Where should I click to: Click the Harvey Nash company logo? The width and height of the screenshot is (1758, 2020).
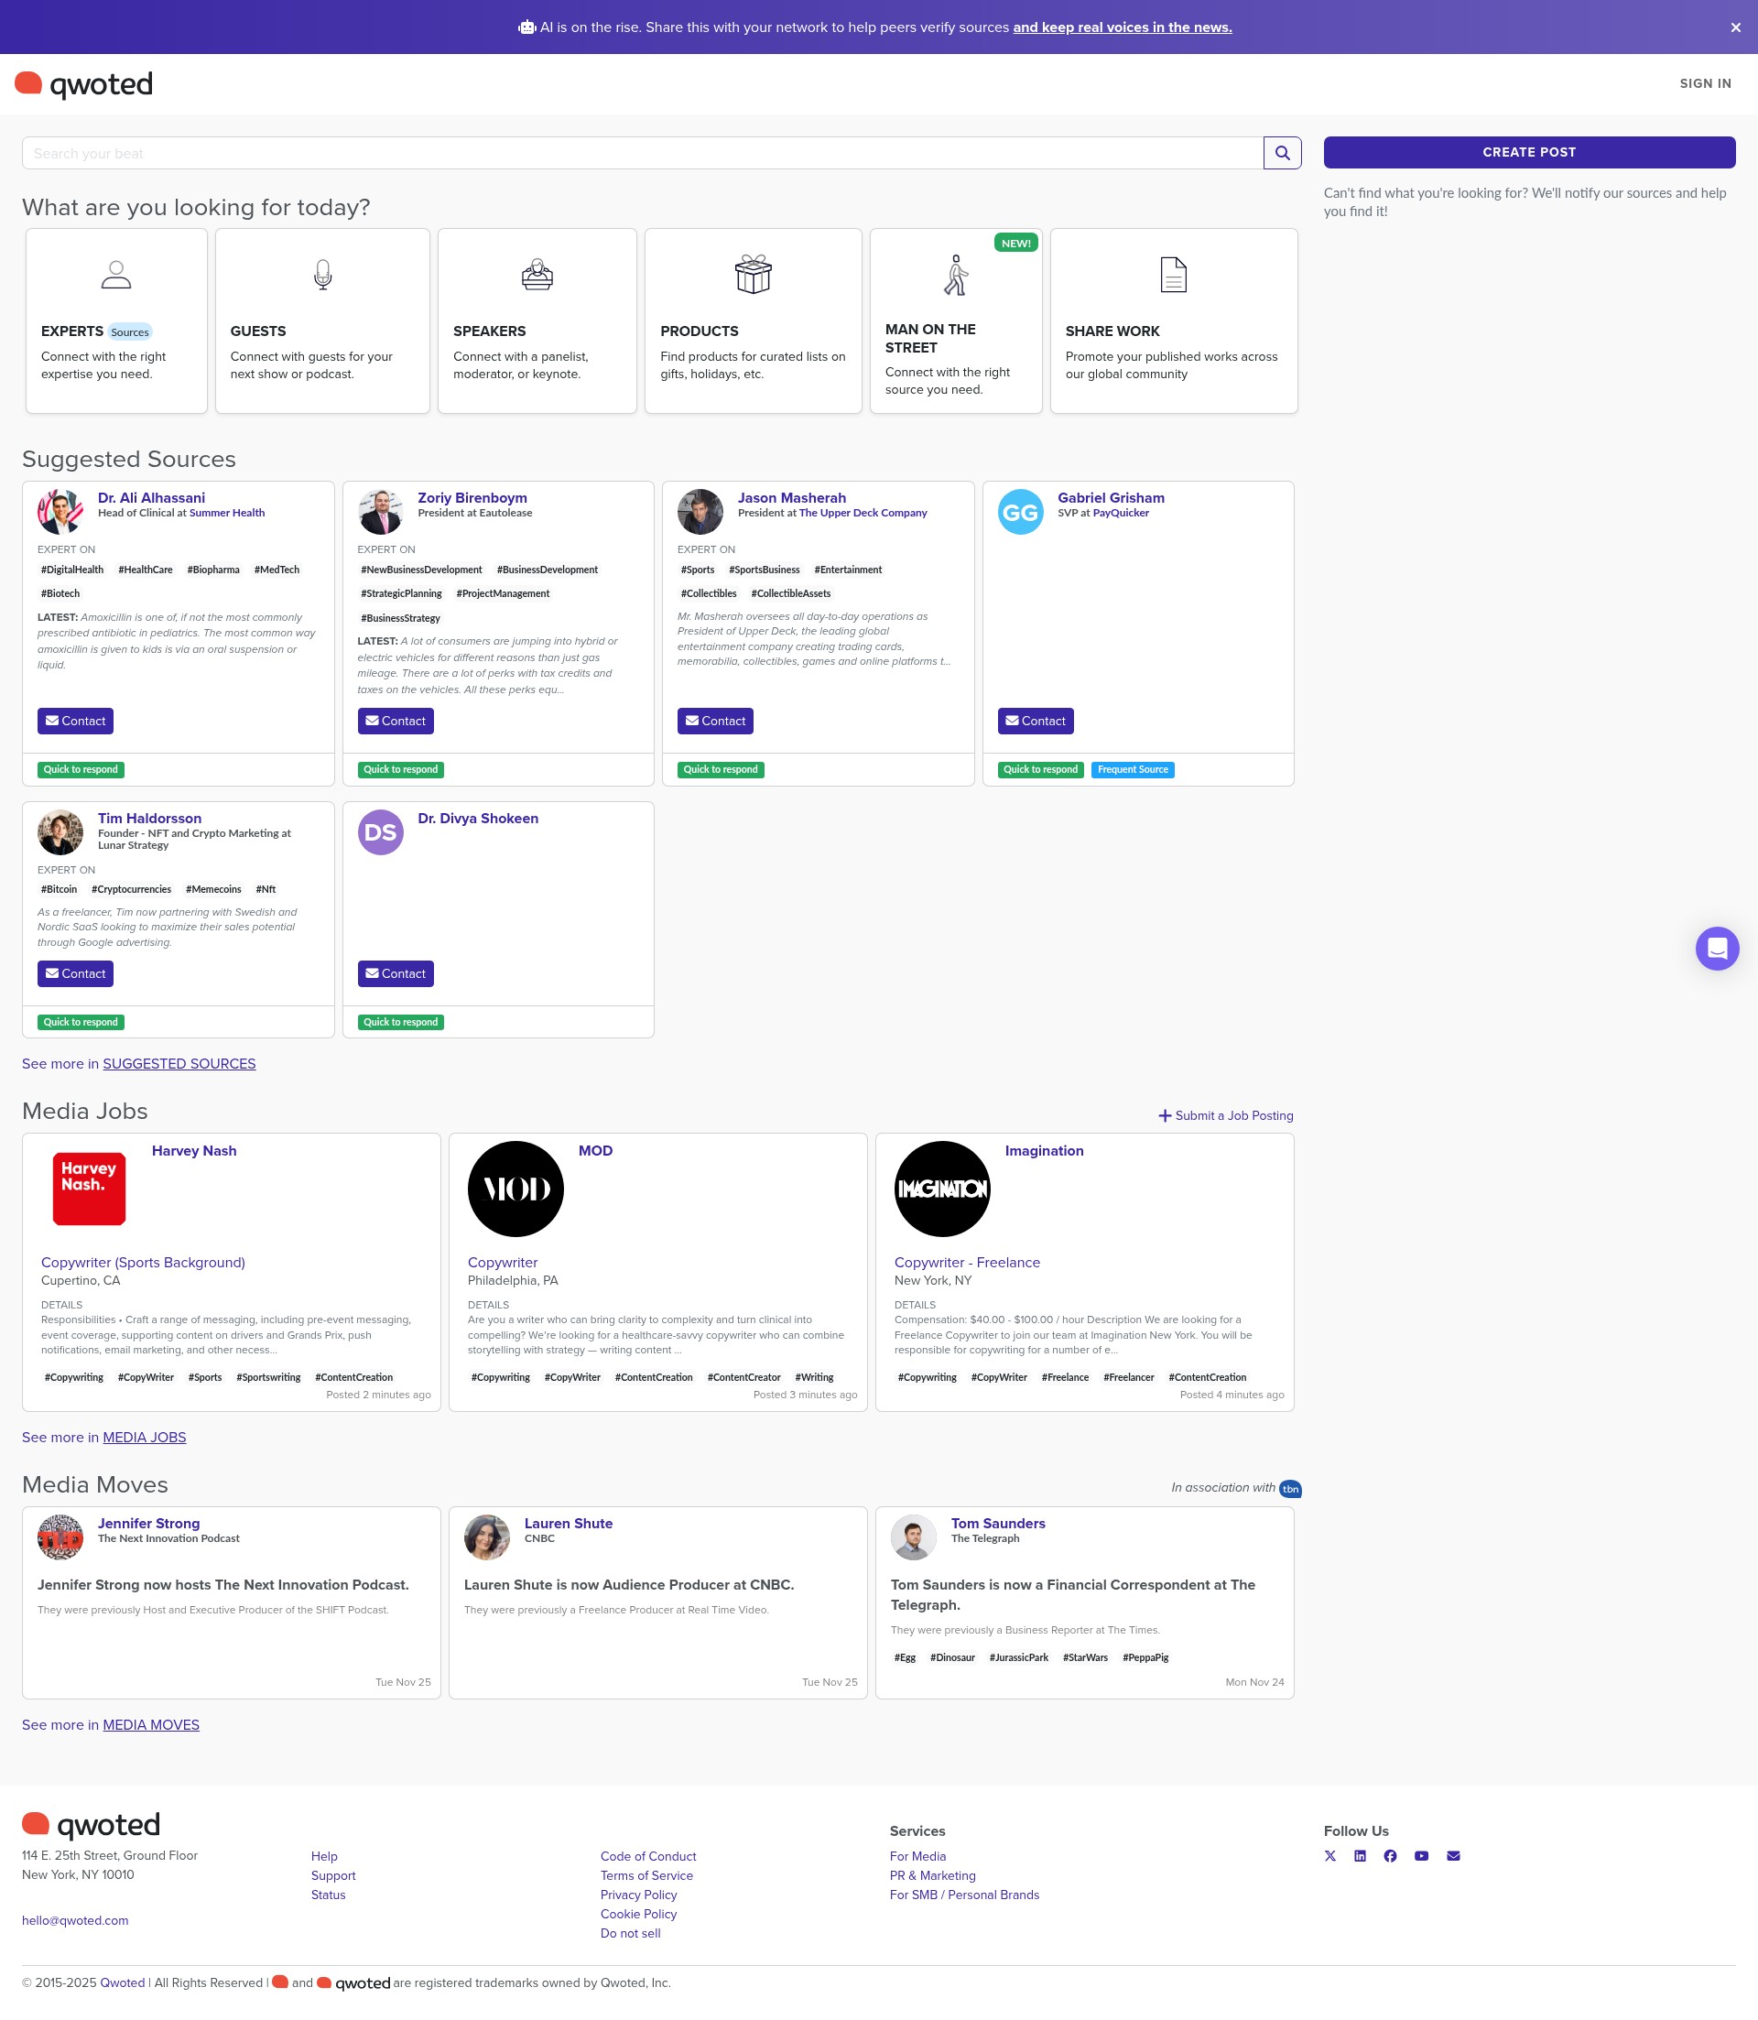(90, 1189)
